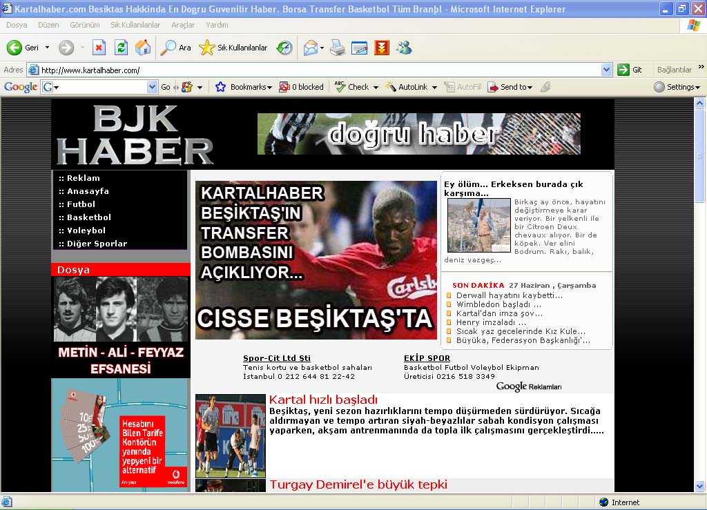Image resolution: width=707 pixels, height=510 pixels.
Task: Click the Cisse Beşiktaş'ta banner image
Action: 316,260
